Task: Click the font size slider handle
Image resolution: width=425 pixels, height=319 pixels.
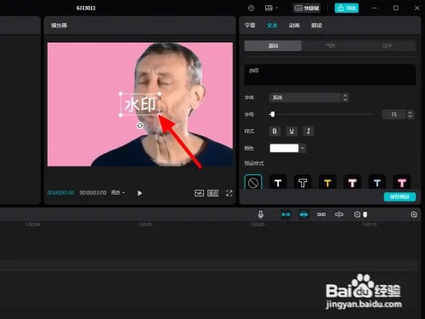Action: coord(272,114)
